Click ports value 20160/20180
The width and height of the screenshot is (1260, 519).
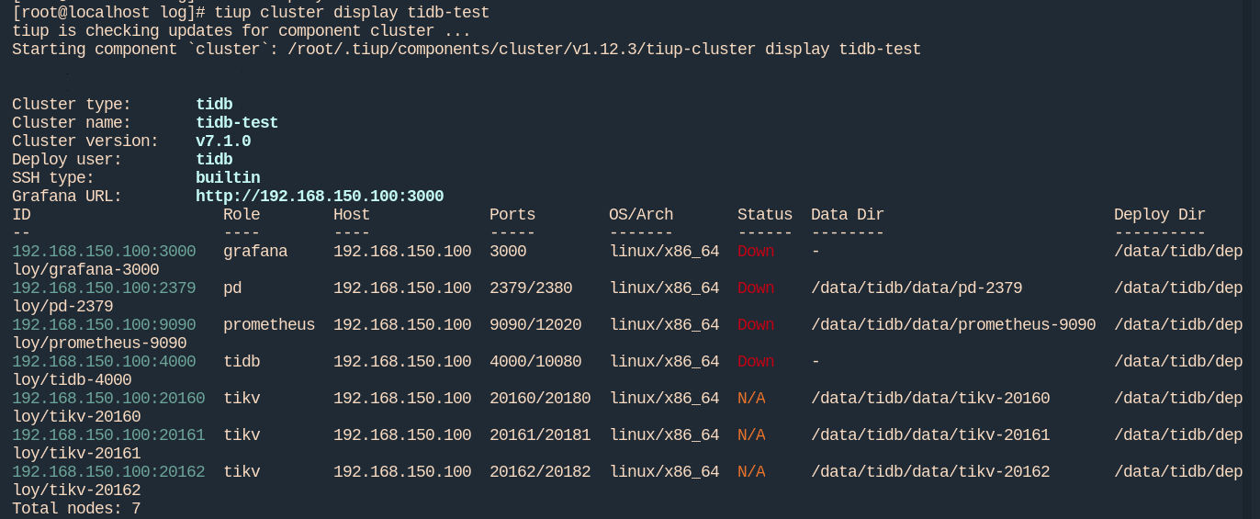pos(540,398)
